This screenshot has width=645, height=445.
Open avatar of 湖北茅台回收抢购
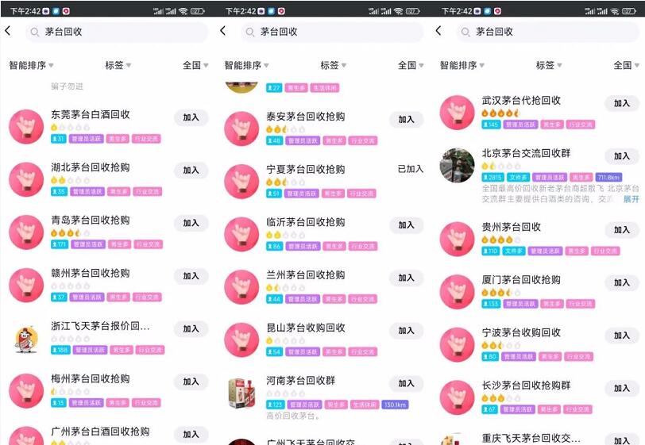coord(26,179)
